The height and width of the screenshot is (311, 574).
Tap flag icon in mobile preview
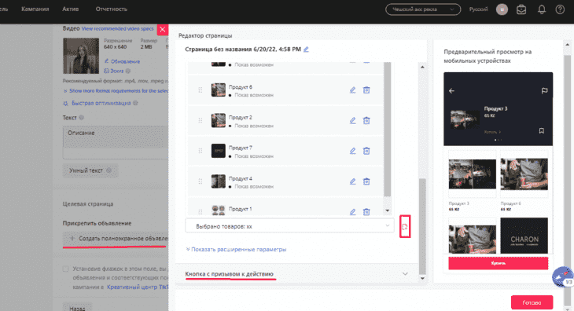tap(544, 90)
